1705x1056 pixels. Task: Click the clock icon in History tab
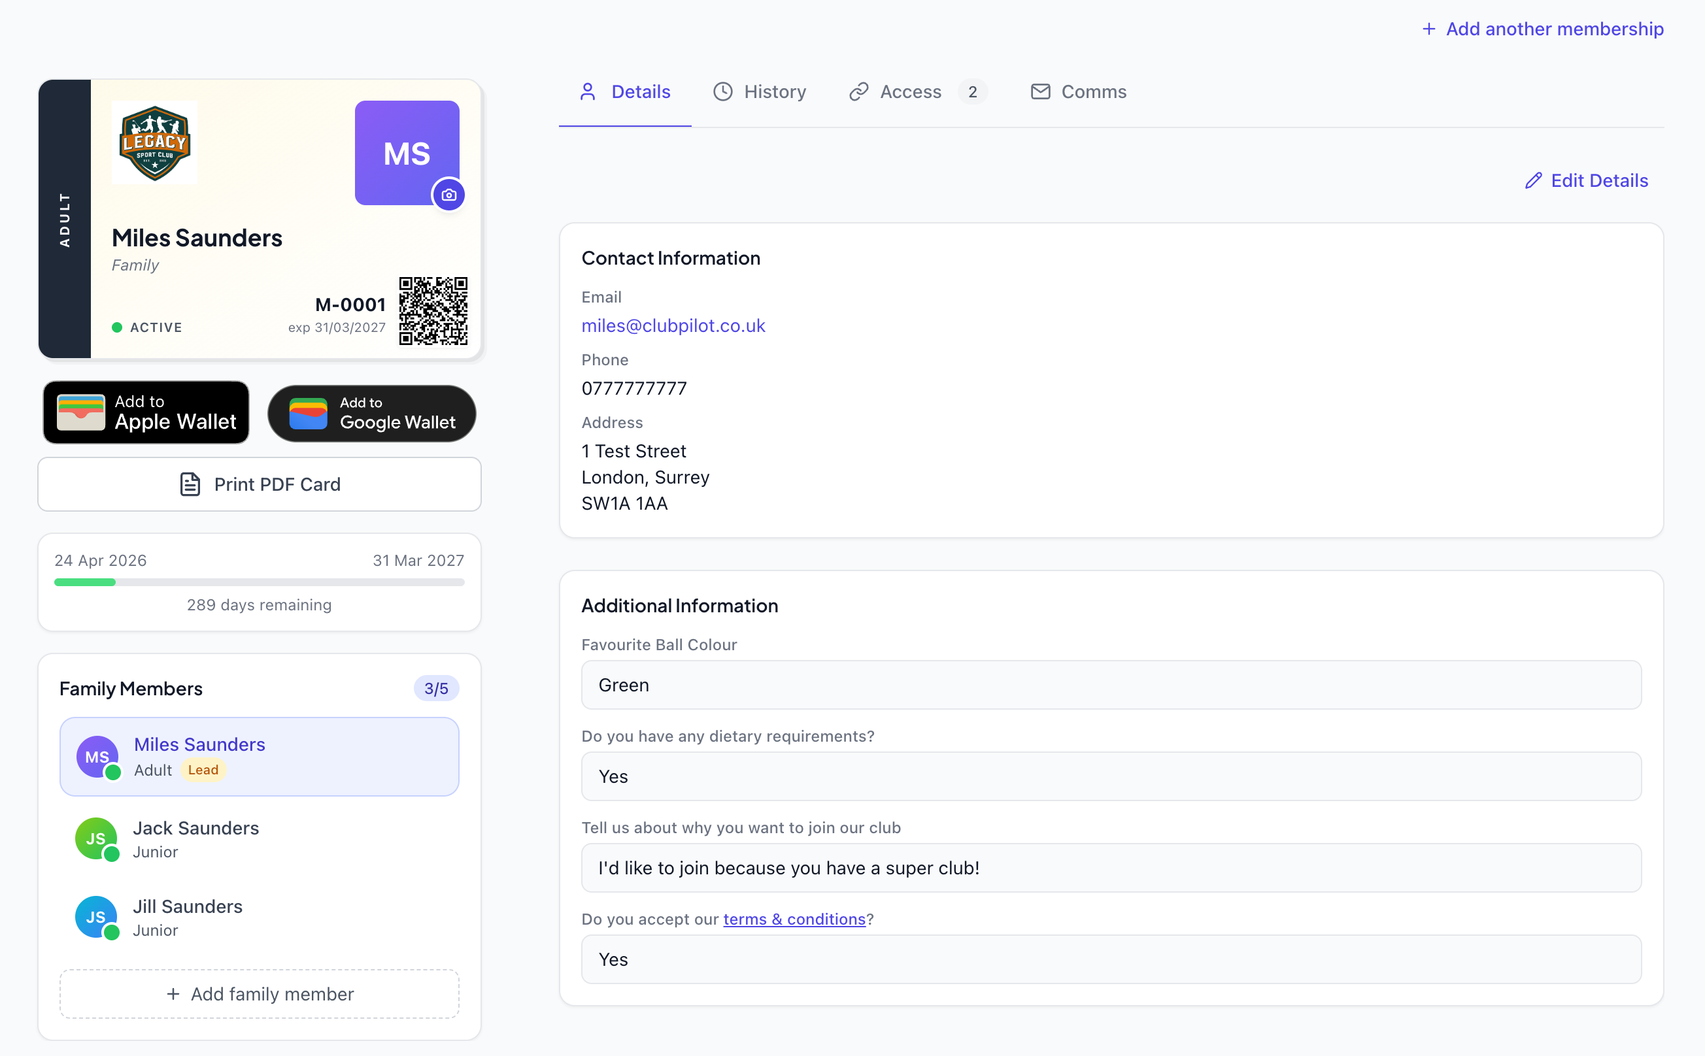pos(722,91)
